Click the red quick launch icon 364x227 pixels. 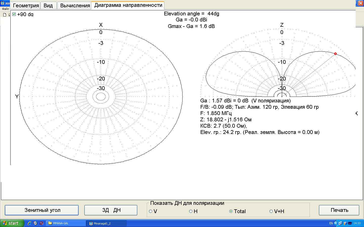tap(42, 223)
